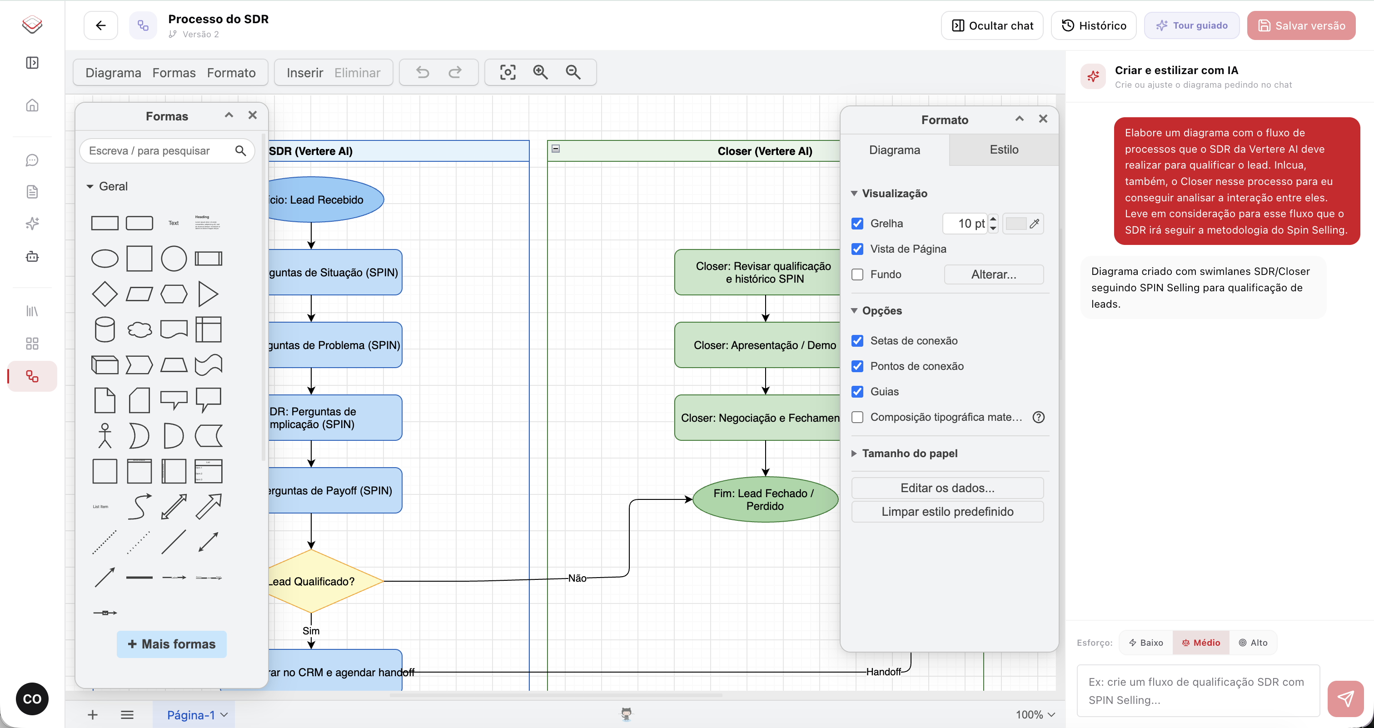Click the back arrow button
1374x728 pixels.
tap(100, 25)
